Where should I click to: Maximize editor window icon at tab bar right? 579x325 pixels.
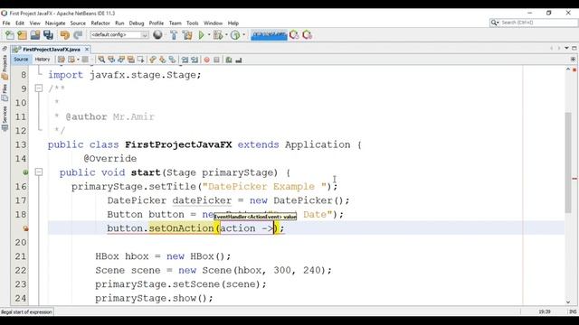[x=574, y=48]
